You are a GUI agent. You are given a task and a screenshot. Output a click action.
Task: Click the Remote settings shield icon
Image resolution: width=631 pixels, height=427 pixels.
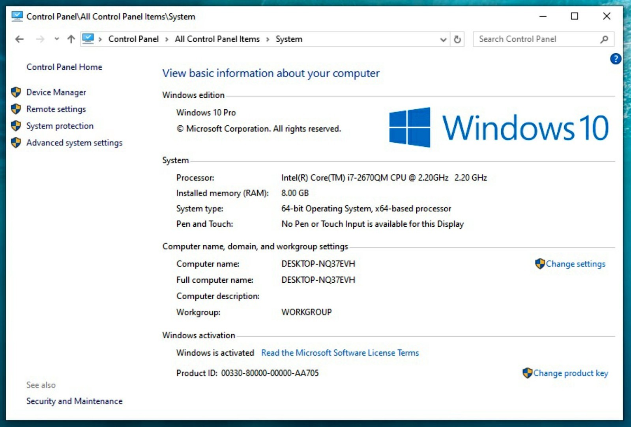click(16, 109)
